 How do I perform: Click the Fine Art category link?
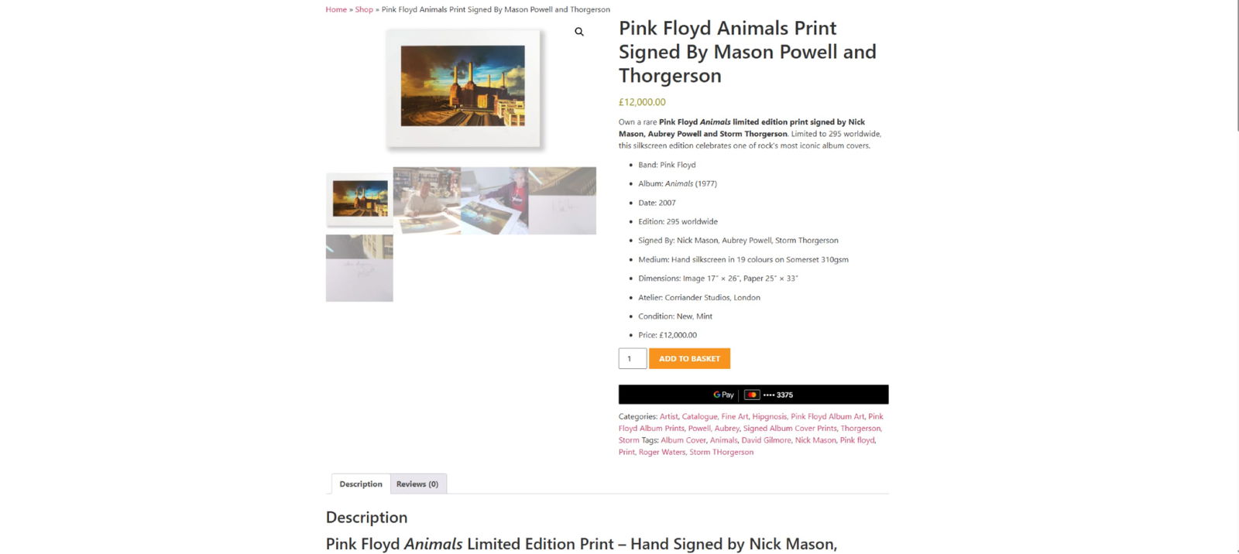coord(734,416)
